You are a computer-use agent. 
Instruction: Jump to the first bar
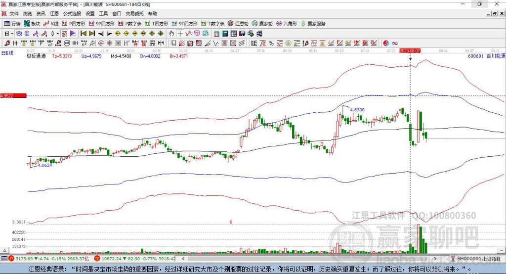coord(83,34)
